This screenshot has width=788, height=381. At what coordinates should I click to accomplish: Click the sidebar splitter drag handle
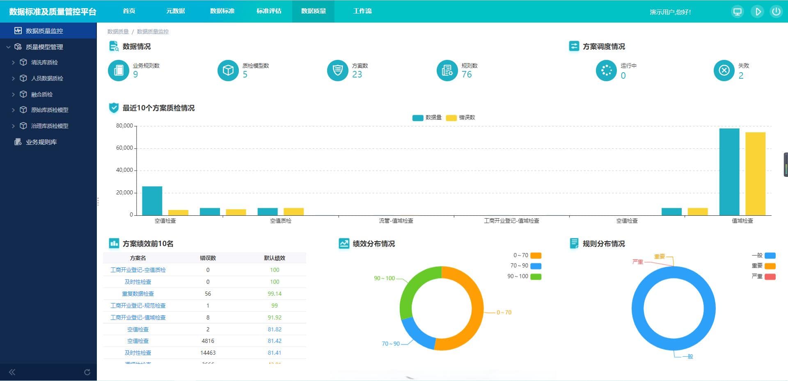point(98,201)
